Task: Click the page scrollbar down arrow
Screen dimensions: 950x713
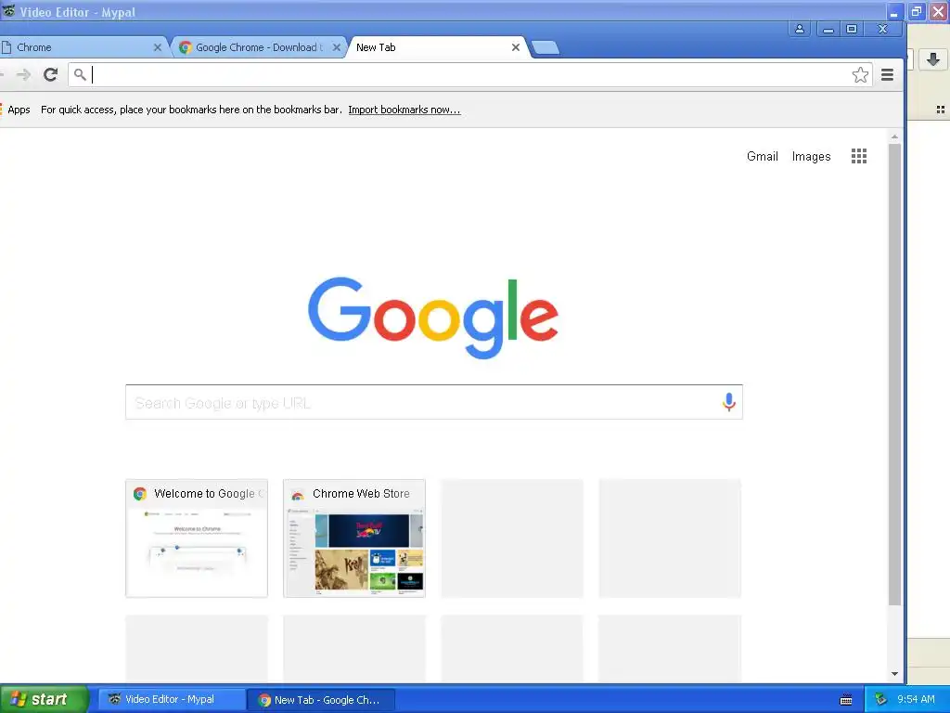Action: (x=895, y=674)
